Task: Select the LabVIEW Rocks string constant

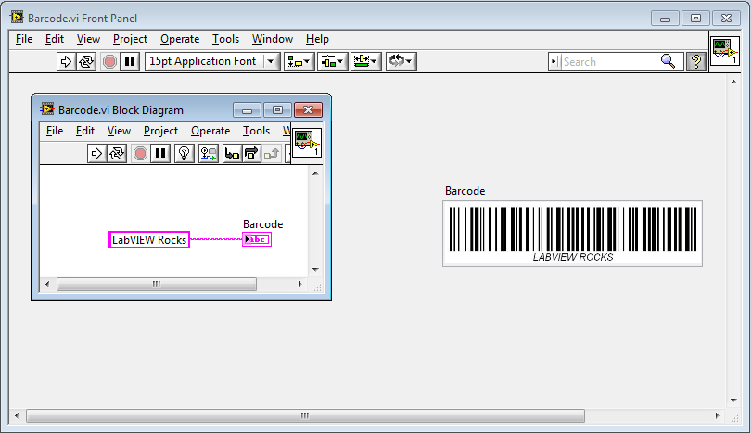Action: click(148, 240)
